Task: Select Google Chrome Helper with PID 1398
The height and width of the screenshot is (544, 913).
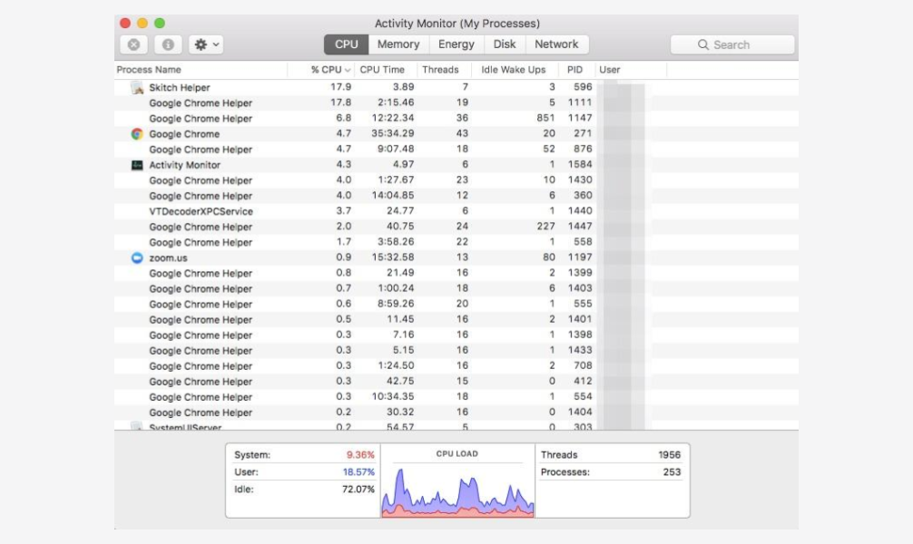Action: point(456,335)
